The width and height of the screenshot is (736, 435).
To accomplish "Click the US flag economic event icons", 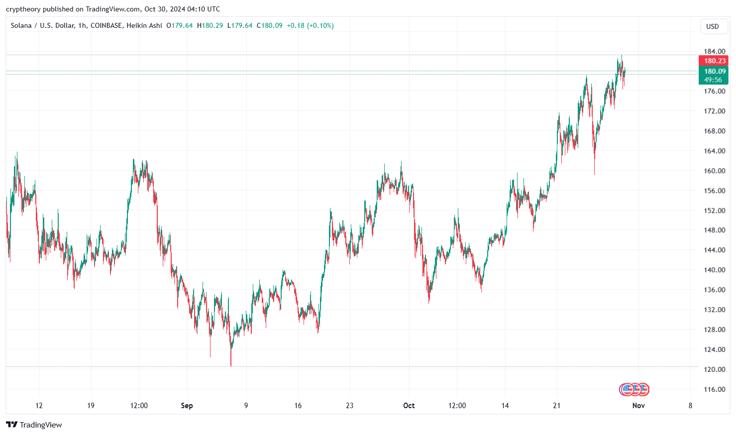I will [634, 389].
